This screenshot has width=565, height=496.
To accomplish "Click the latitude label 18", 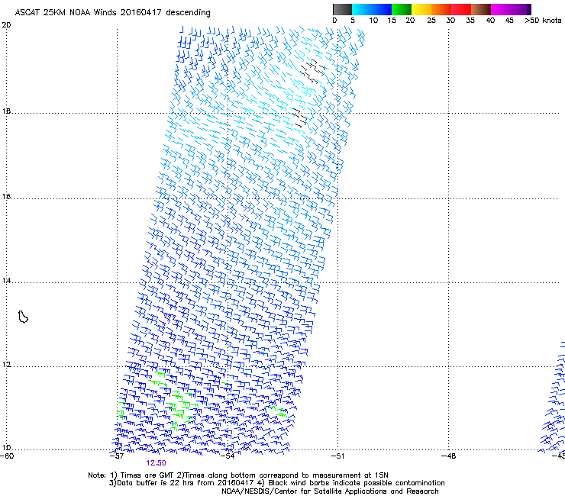I will 6,111.
